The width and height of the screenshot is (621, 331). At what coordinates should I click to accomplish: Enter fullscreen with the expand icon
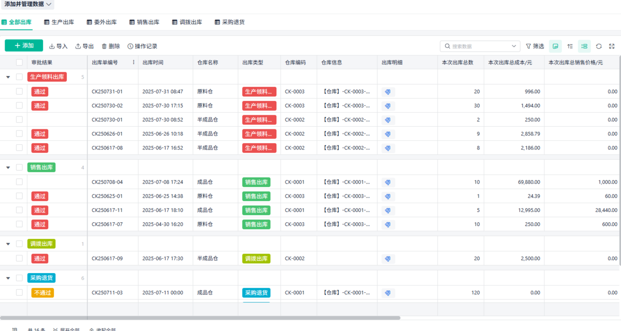pos(612,46)
